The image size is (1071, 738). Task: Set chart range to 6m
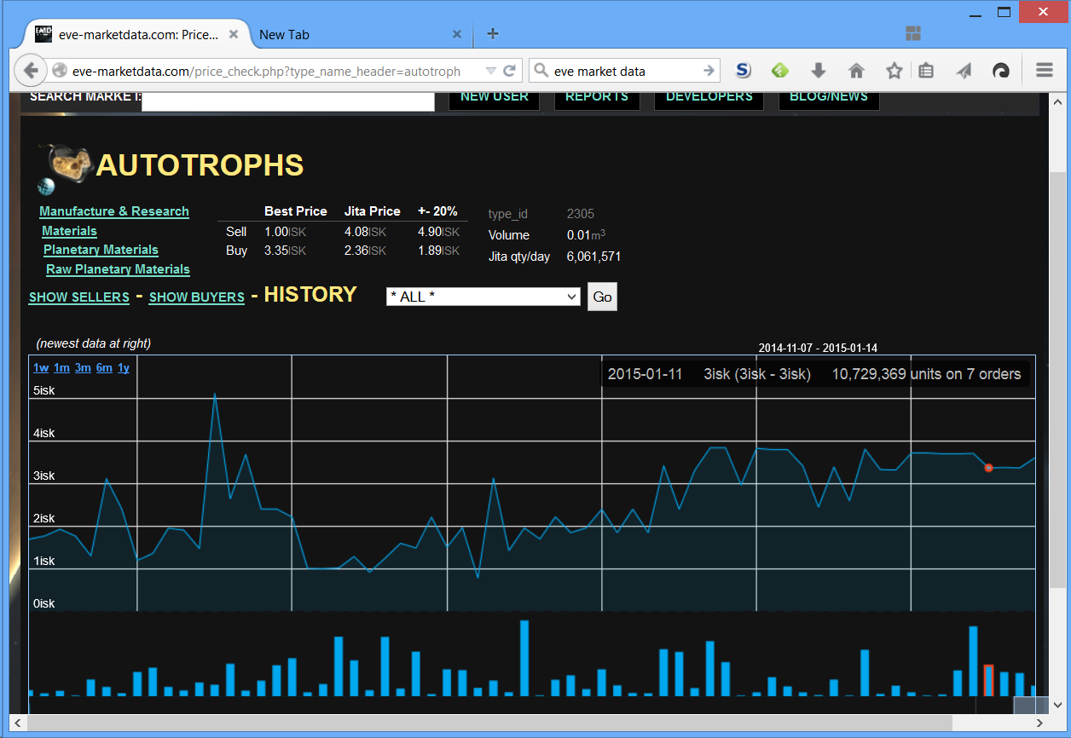pos(104,368)
